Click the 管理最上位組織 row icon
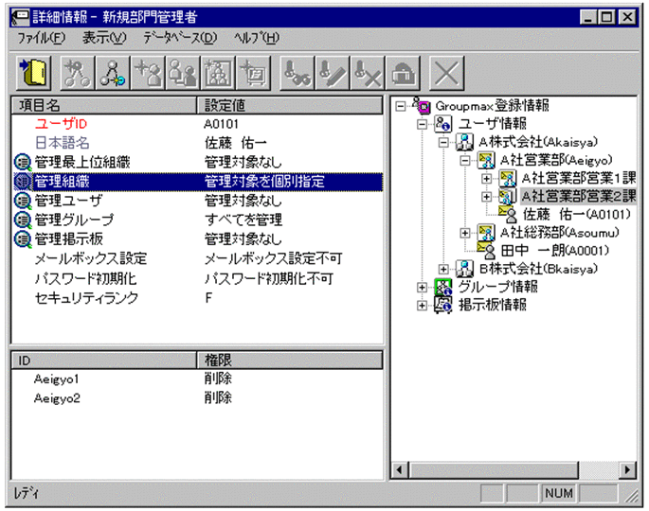The image size is (649, 511). click(x=23, y=162)
